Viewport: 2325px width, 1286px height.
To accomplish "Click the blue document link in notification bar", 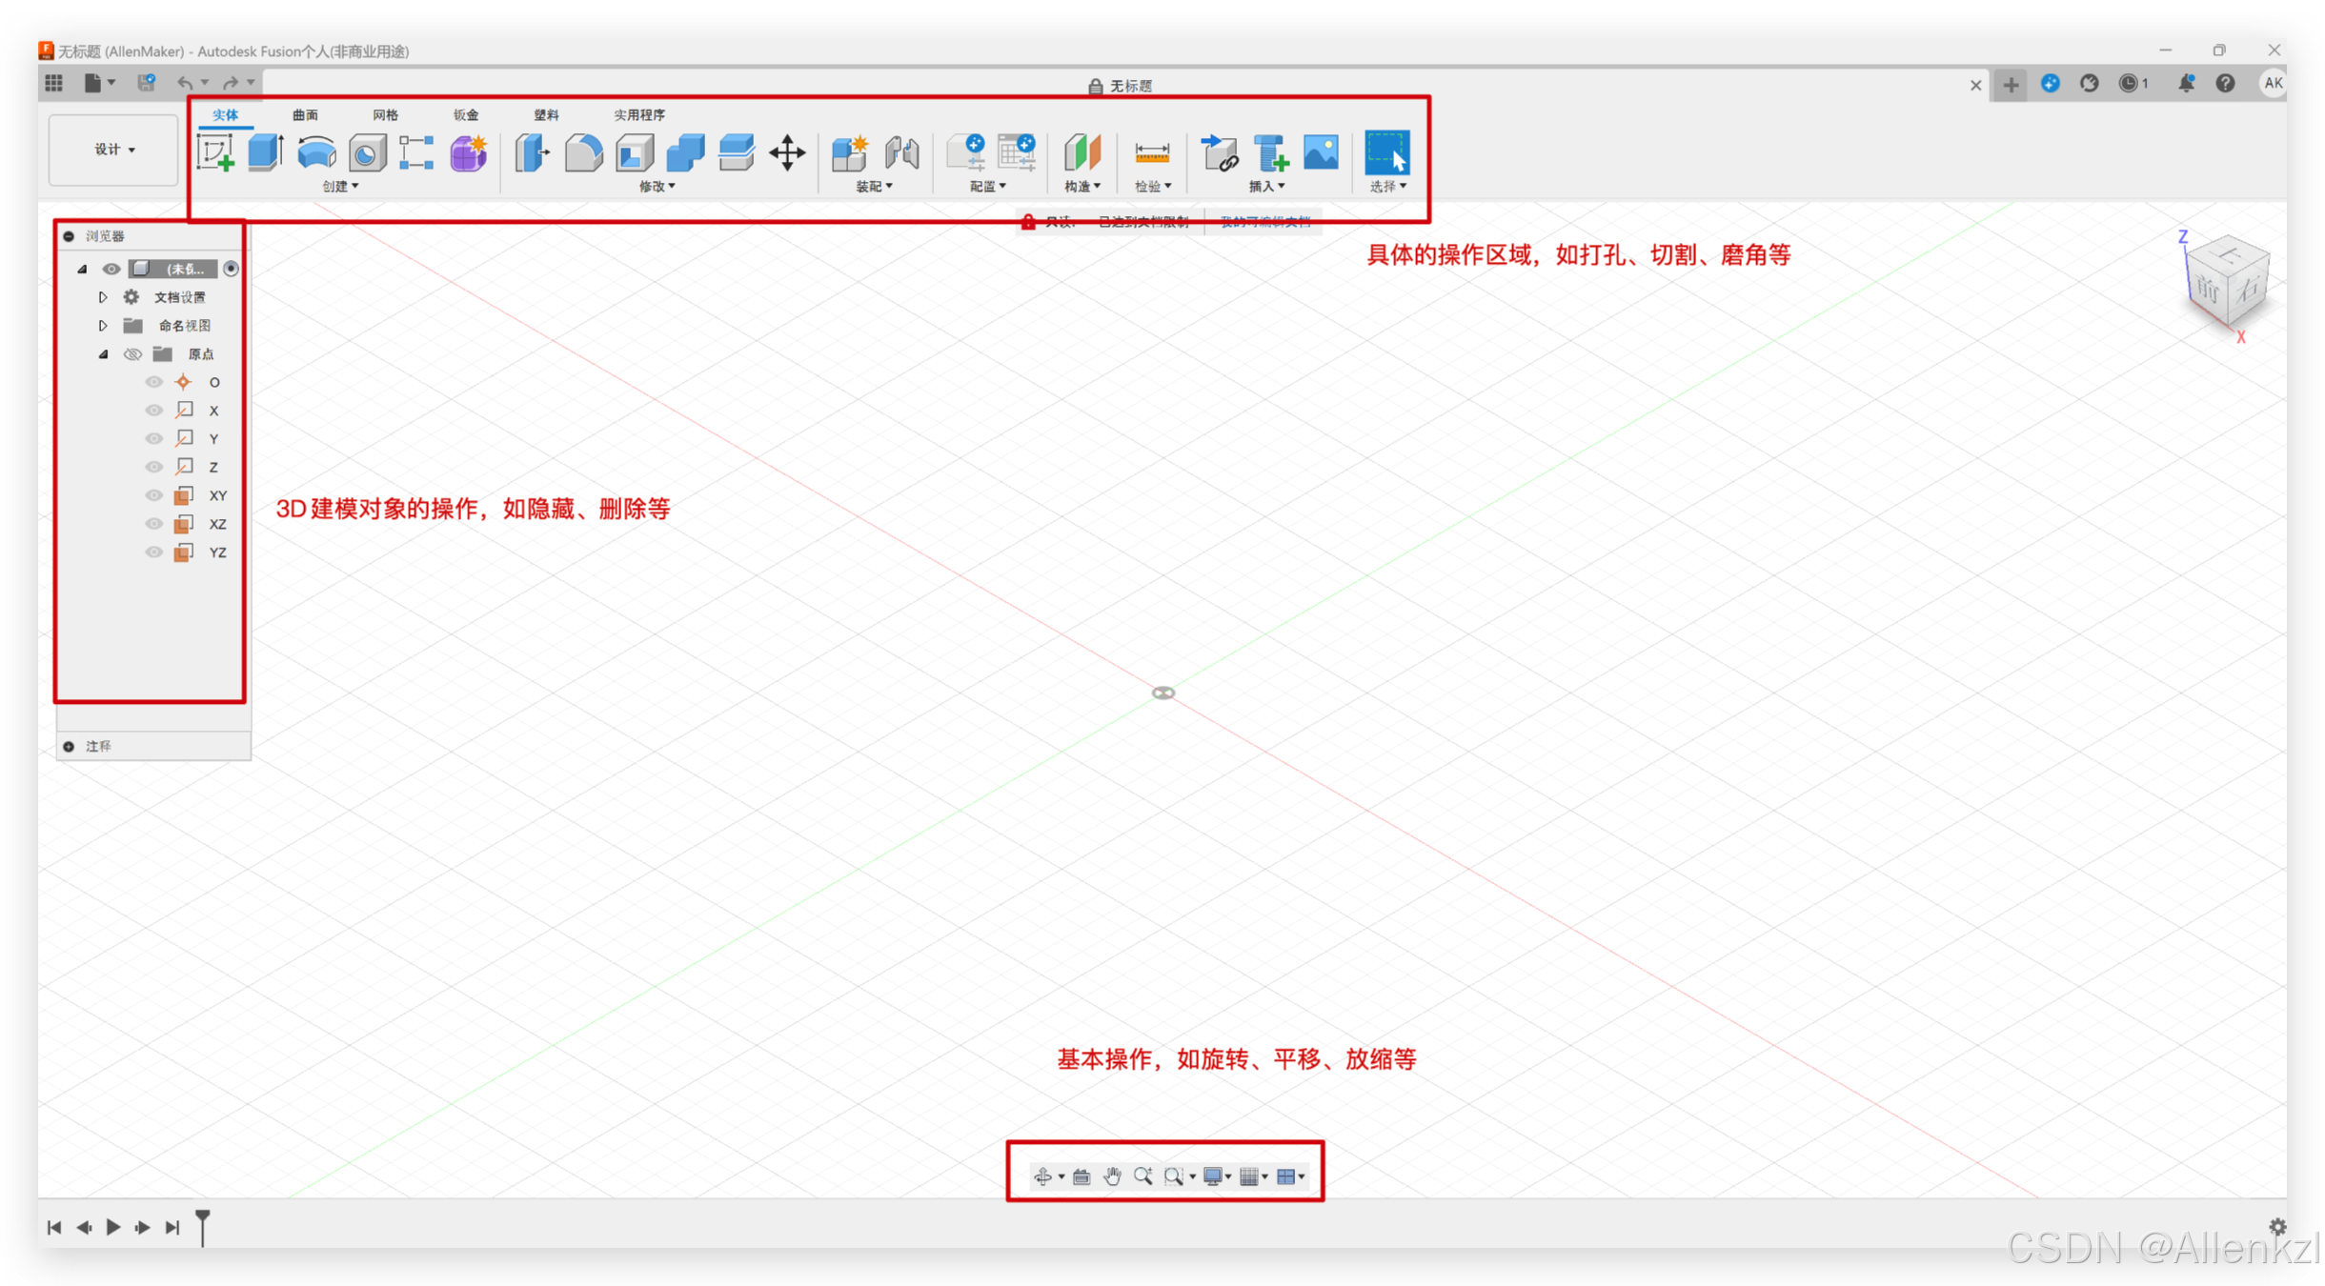I will pyautogui.click(x=1265, y=222).
